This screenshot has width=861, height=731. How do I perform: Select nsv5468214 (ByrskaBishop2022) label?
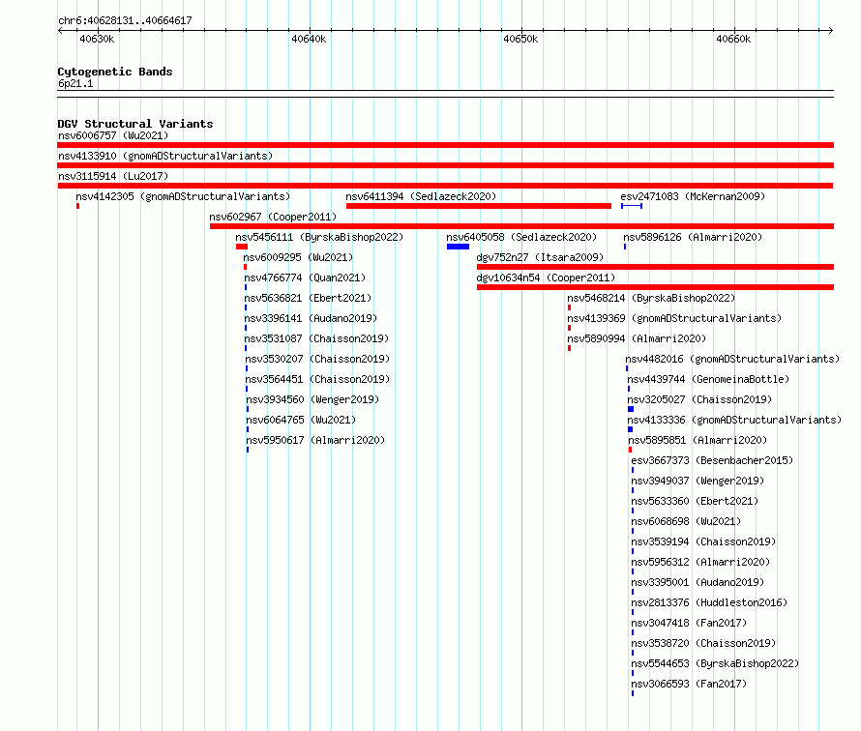point(651,298)
